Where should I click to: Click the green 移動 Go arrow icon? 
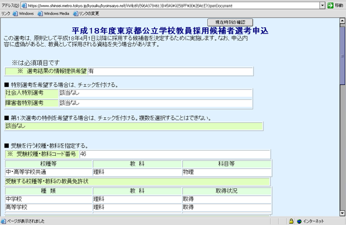330,6
